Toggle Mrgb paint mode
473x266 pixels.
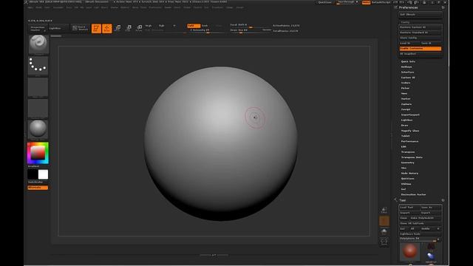(149, 26)
